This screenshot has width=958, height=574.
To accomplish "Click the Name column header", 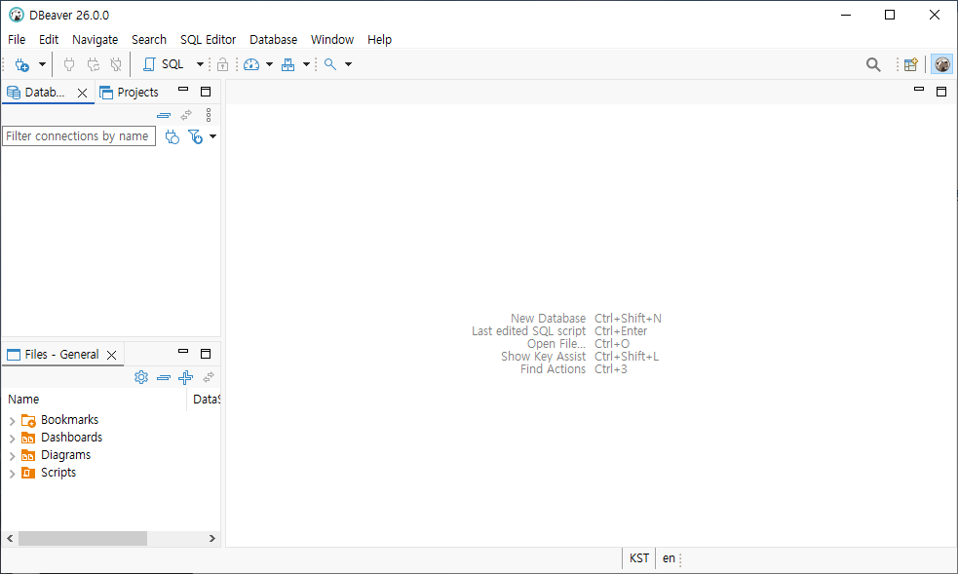I will [95, 400].
